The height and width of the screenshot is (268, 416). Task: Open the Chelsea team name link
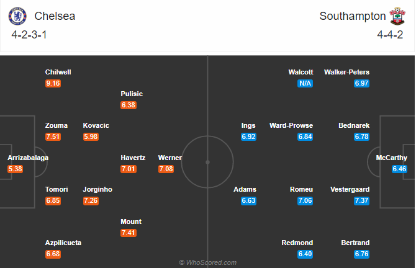[55, 16]
